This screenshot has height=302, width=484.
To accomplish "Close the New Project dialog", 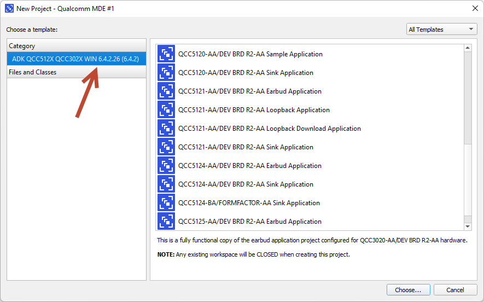I will click(475, 8).
